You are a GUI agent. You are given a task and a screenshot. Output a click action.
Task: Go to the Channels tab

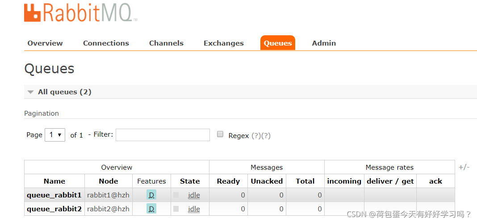(x=166, y=43)
